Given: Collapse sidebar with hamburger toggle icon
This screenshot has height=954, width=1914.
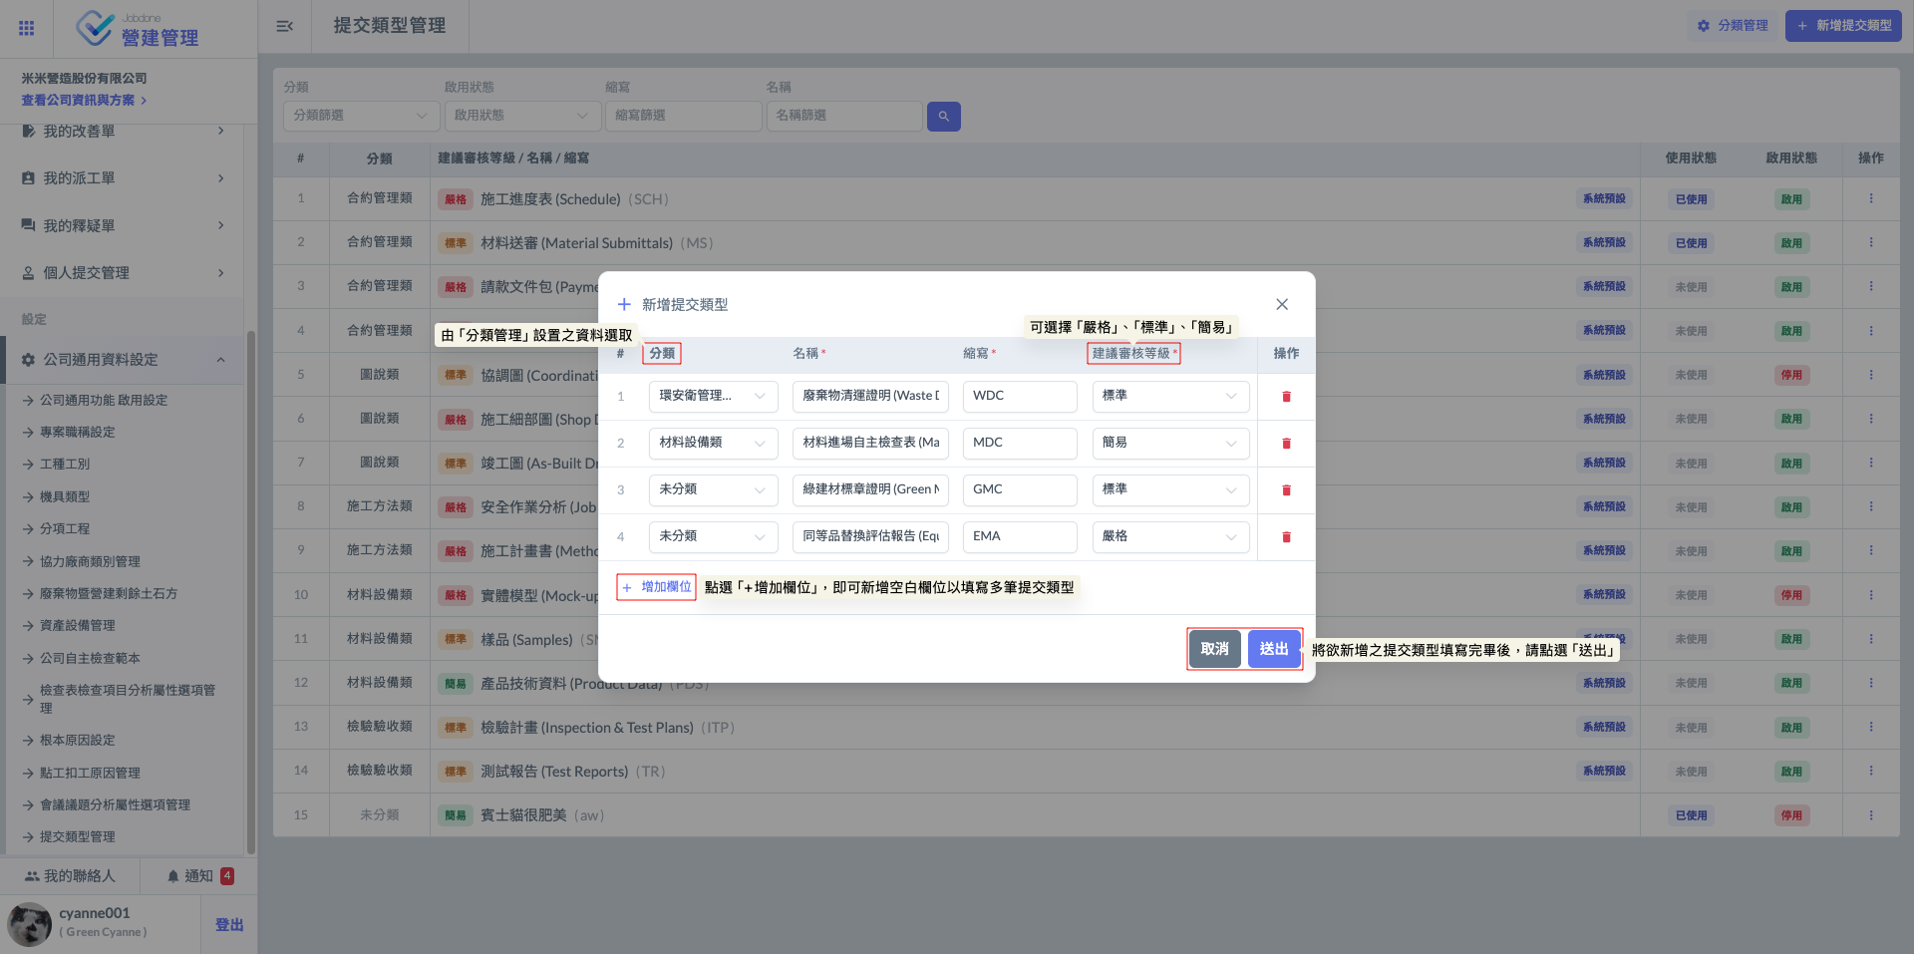Looking at the screenshot, I should [284, 26].
